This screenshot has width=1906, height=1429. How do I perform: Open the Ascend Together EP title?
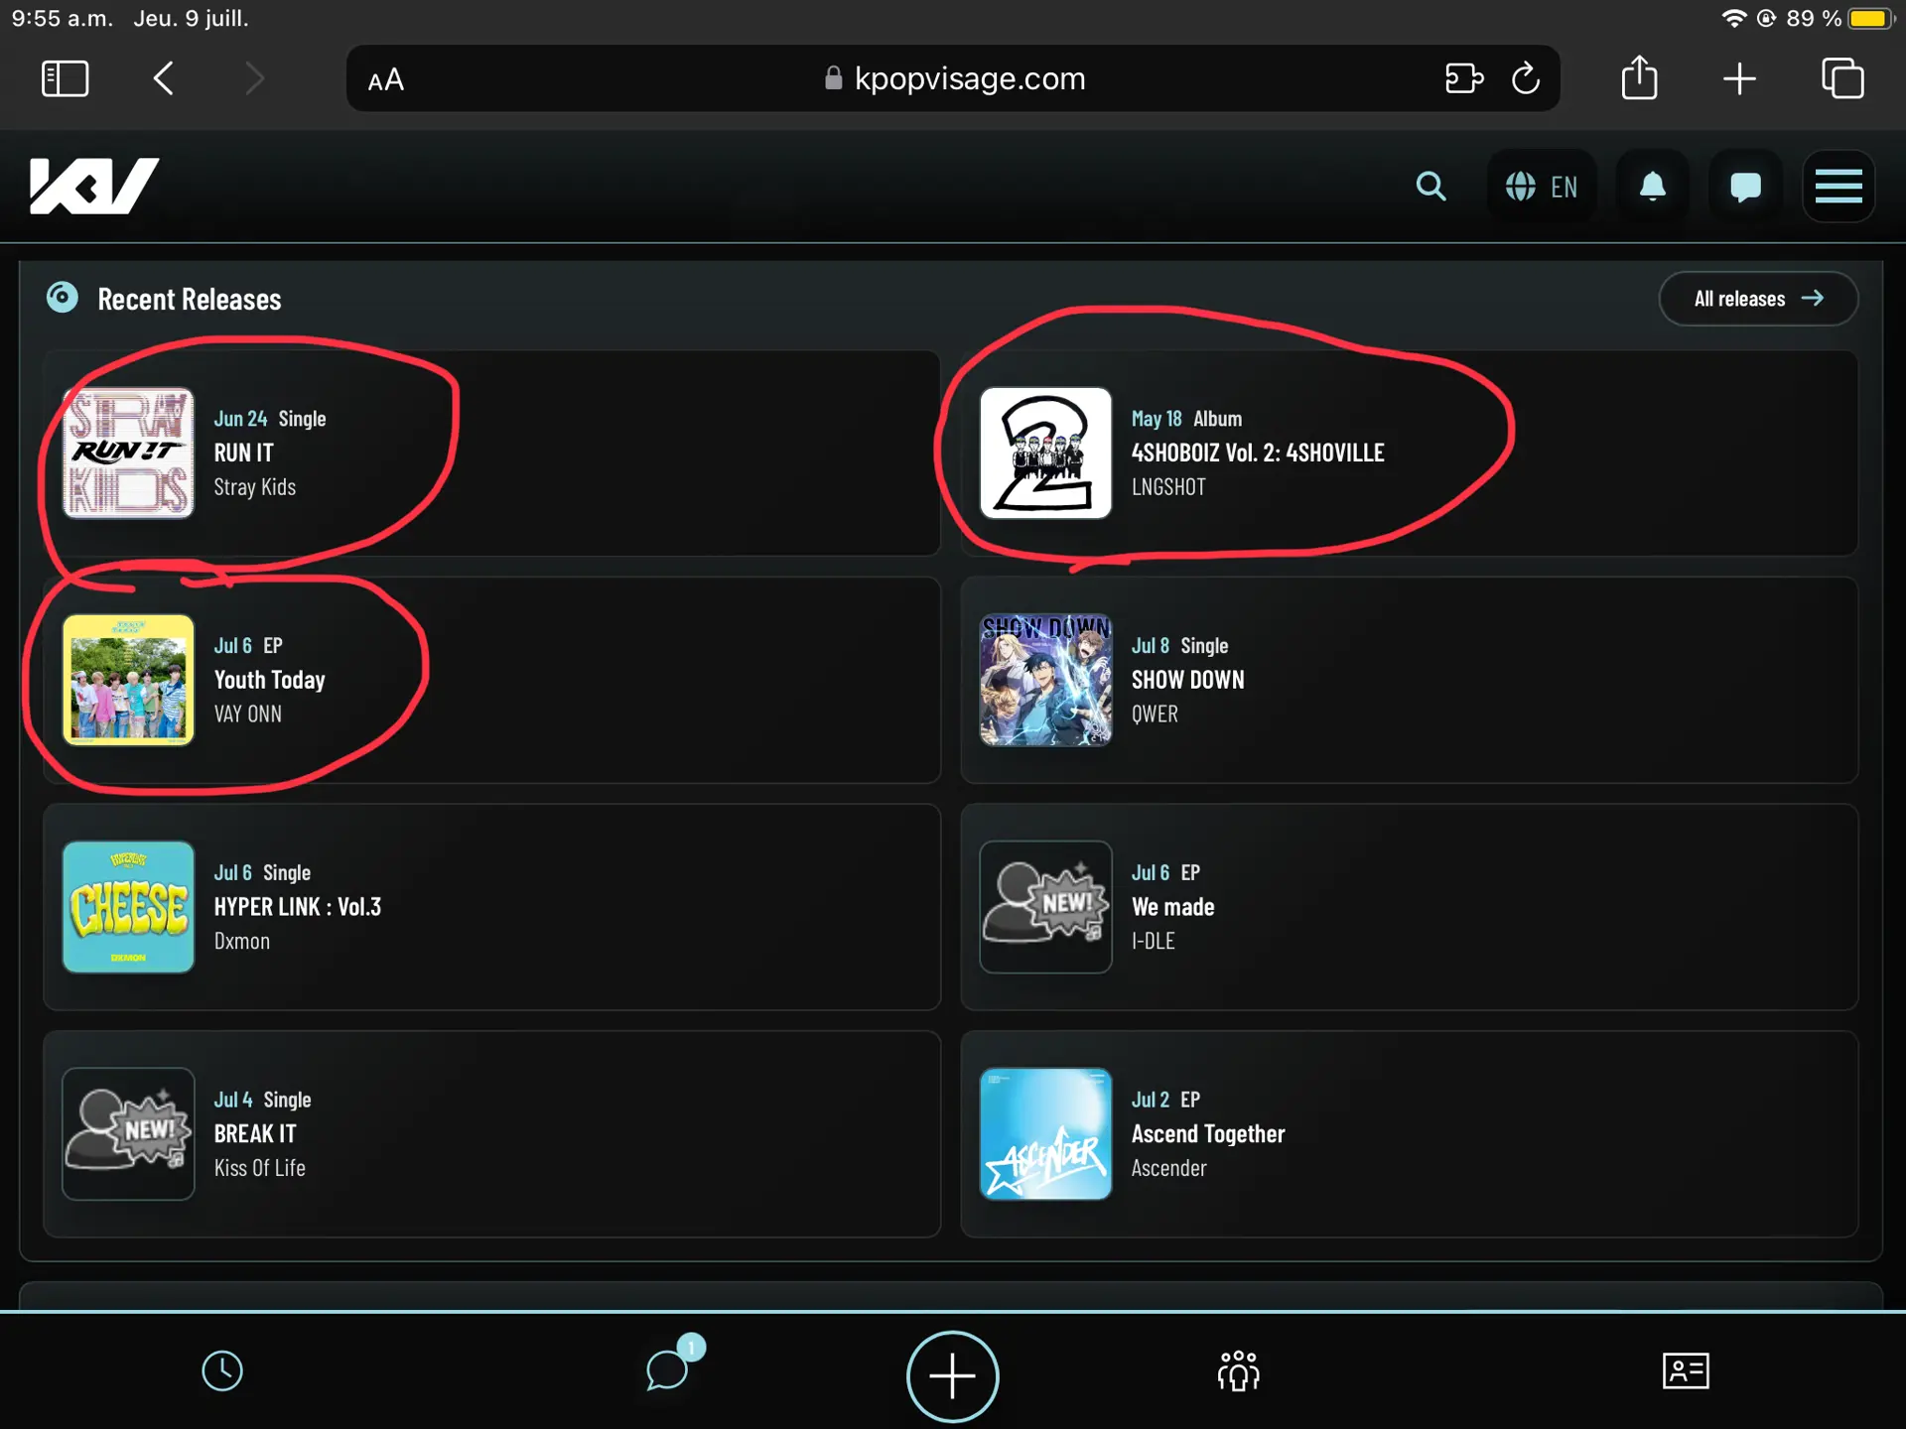[x=1208, y=1134]
